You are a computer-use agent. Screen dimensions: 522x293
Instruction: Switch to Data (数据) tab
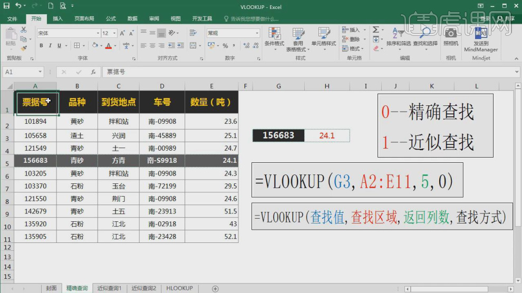[132, 18]
